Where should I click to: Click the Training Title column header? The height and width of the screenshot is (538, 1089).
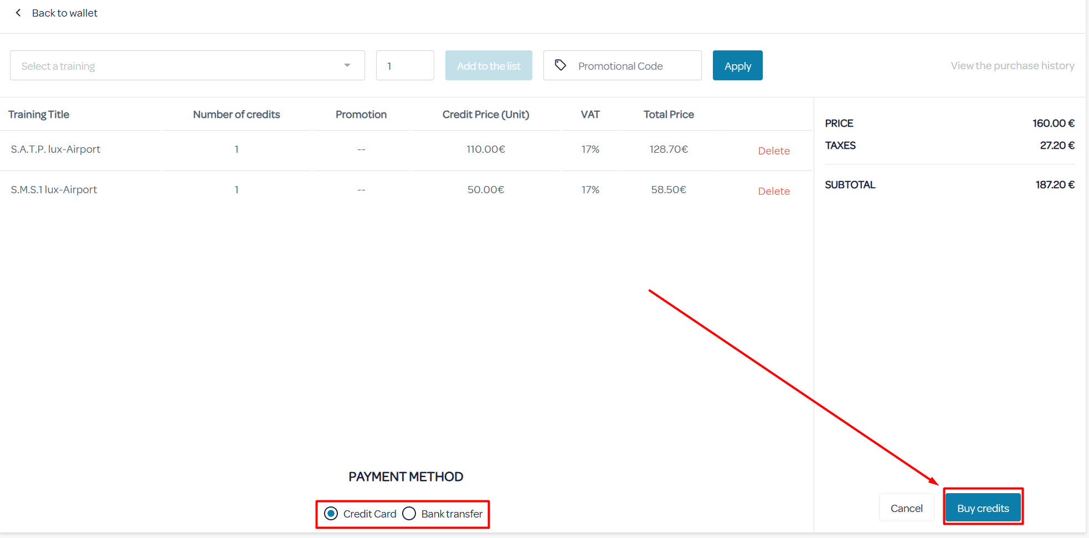39,115
